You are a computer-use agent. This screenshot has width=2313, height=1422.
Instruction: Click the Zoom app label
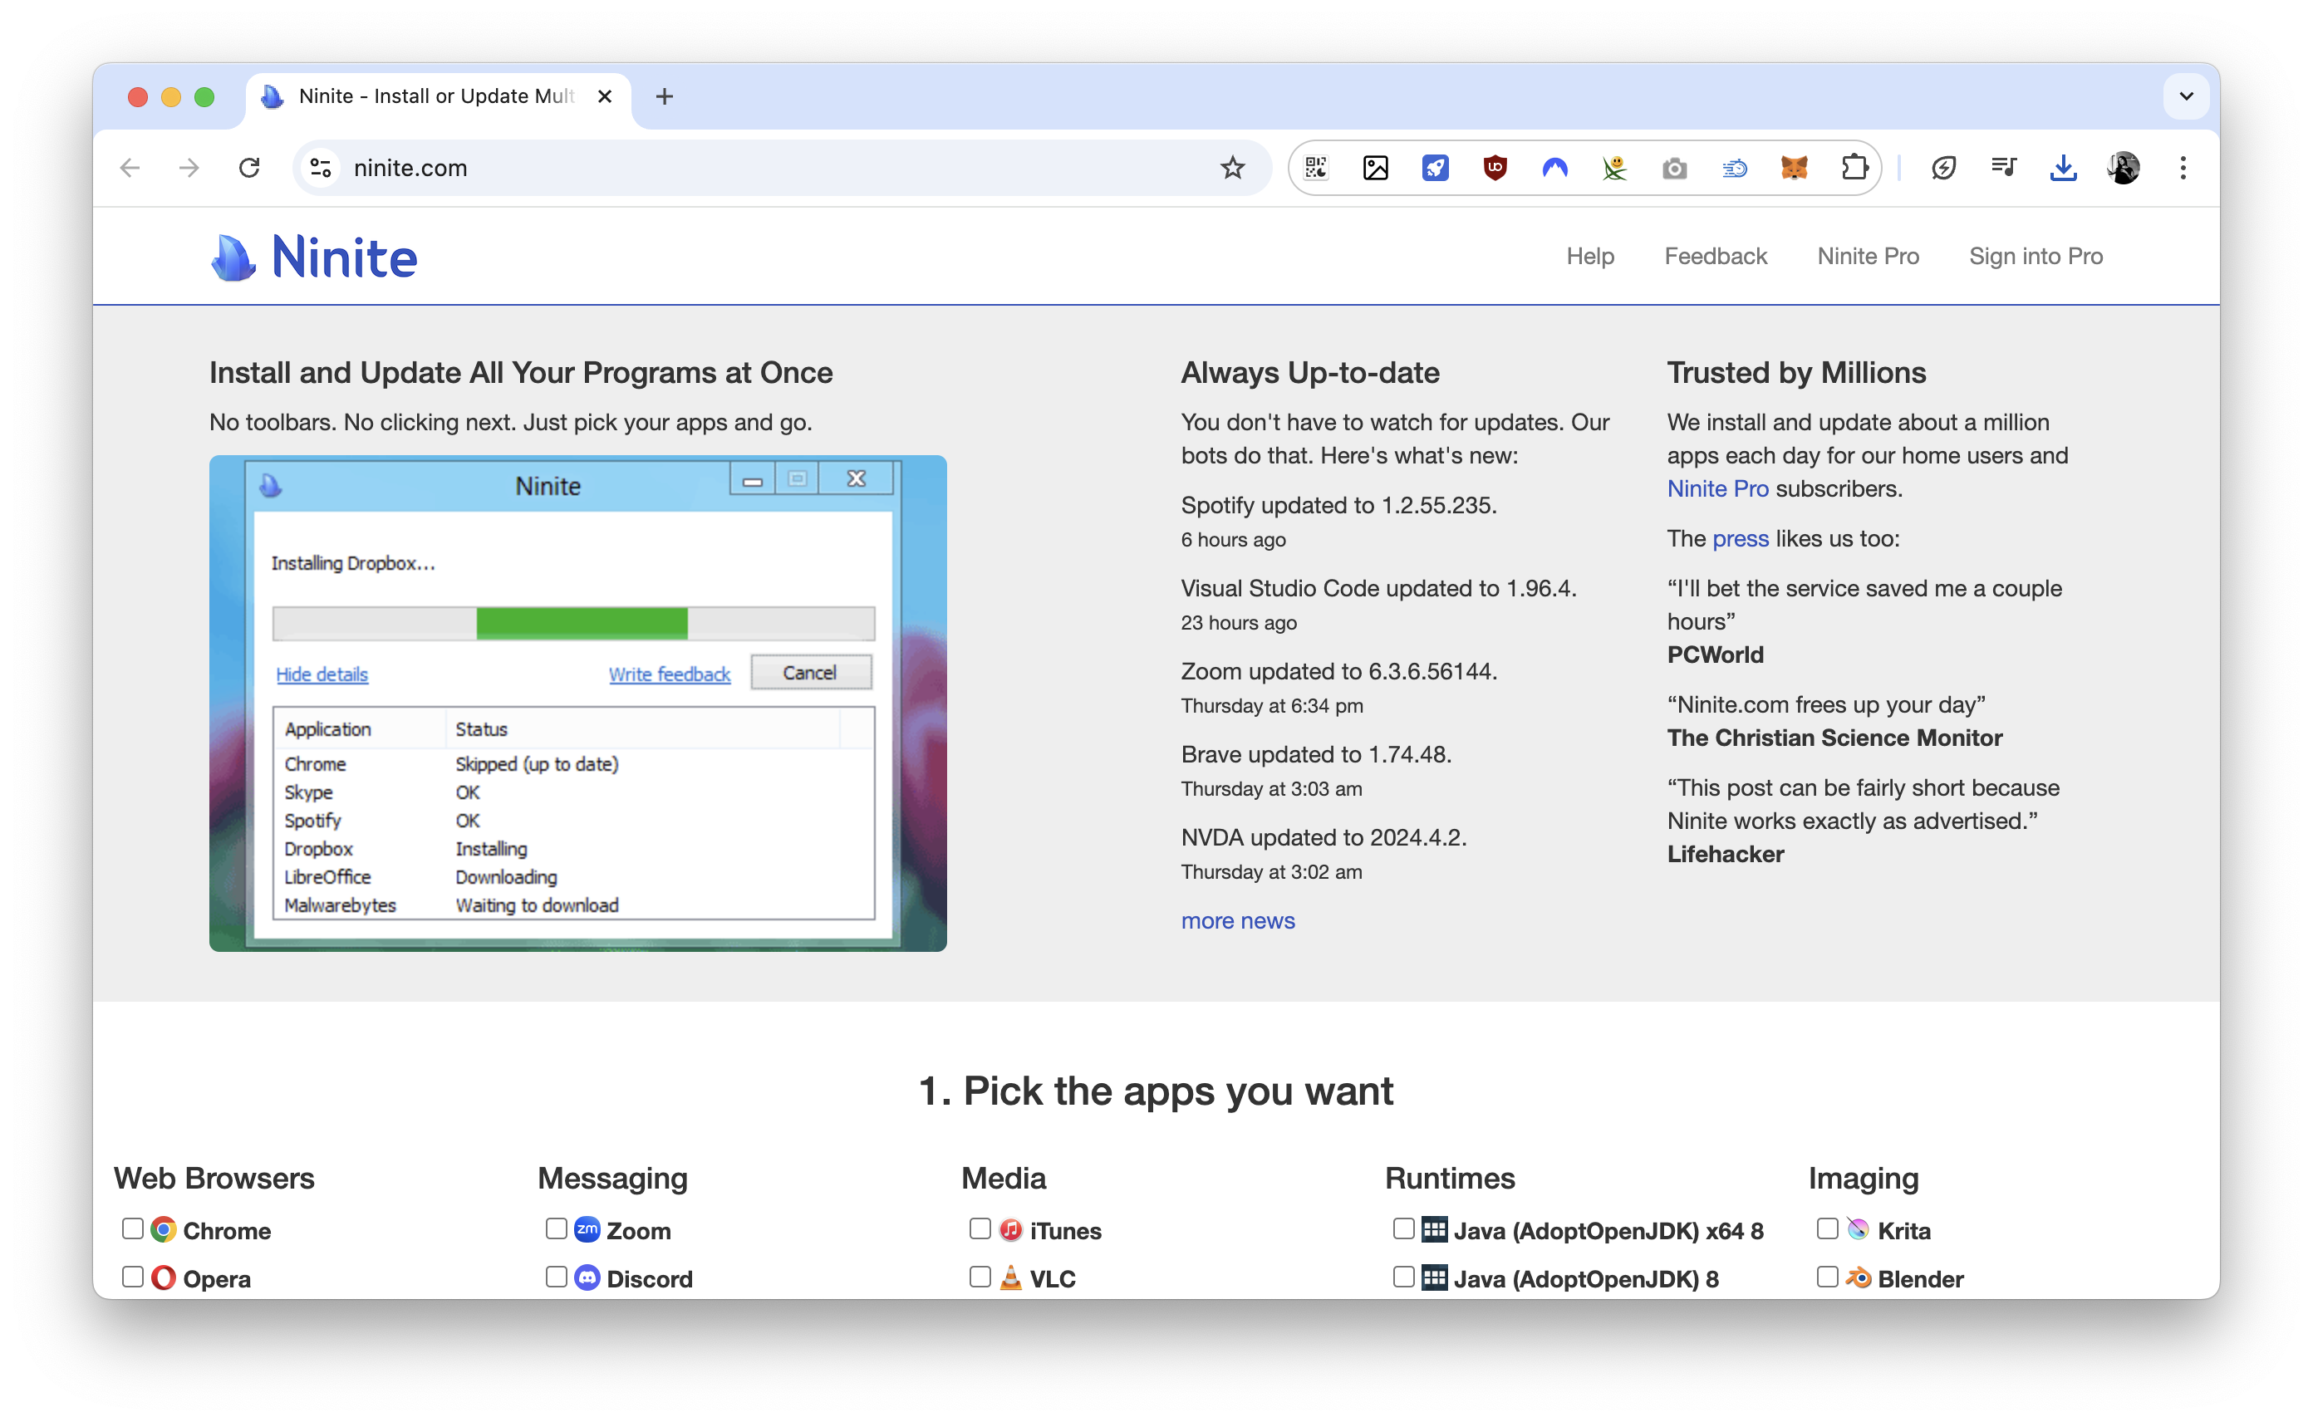pos(639,1230)
